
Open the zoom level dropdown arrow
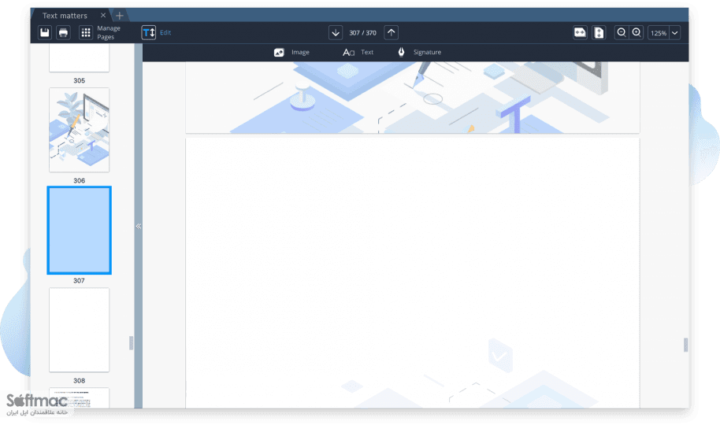click(x=674, y=33)
